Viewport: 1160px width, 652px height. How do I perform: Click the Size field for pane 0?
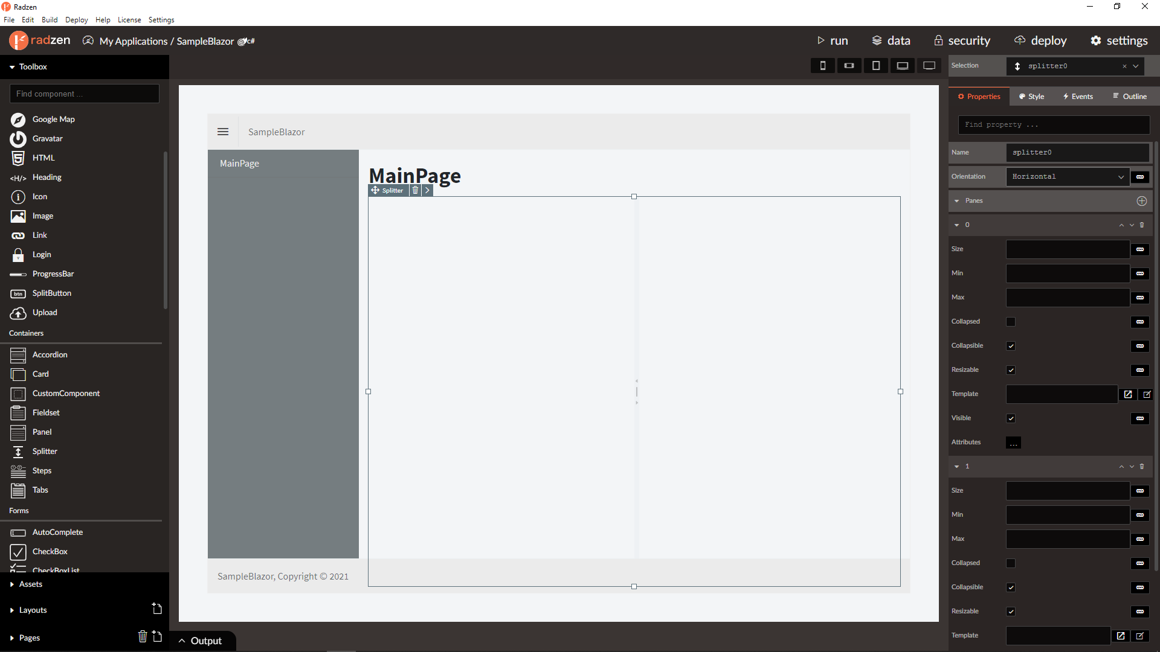(x=1068, y=249)
